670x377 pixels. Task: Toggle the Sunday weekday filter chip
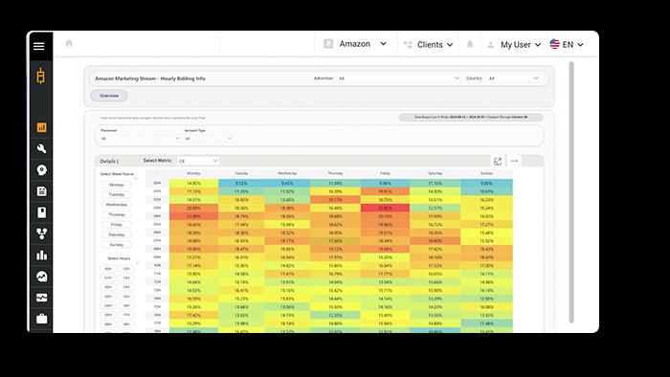click(116, 245)
